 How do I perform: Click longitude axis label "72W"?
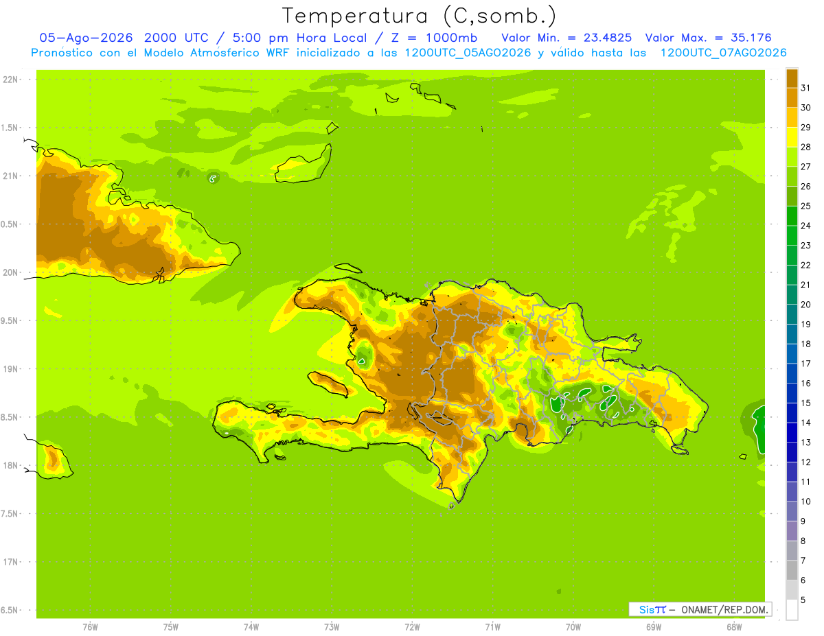pos(412,627)
